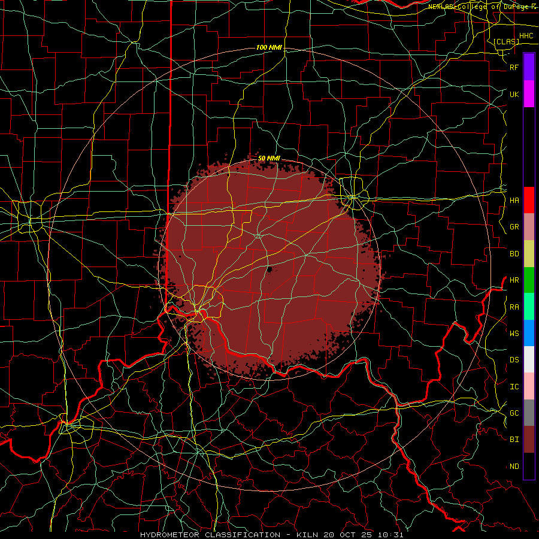539x539 pixels.
Task: Click the BI legend label
Action: [x=514, y=440]
